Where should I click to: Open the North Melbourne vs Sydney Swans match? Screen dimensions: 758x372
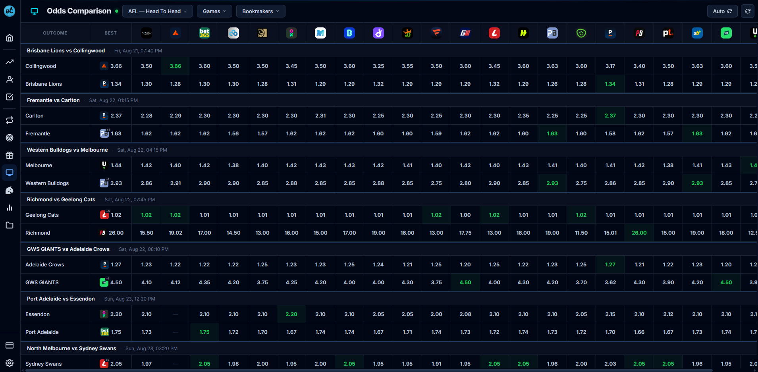[71, 348]
